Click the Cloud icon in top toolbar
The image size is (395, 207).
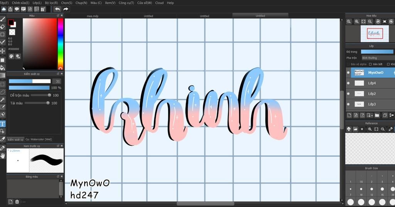4,9
